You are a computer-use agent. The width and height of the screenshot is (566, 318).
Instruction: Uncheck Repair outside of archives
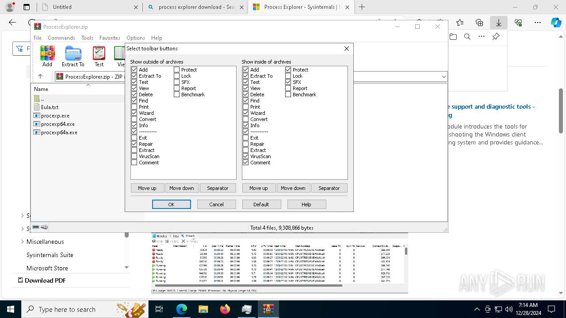tap(134, 144)
